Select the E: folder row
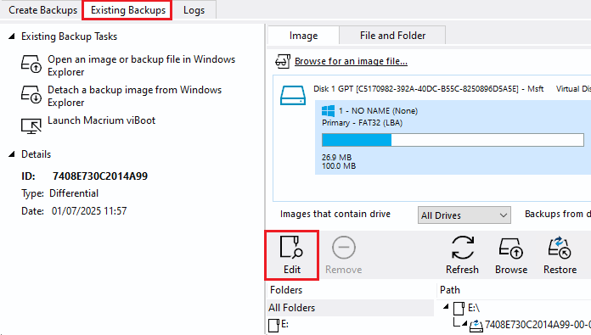591x335 pixels. (351, 325)
